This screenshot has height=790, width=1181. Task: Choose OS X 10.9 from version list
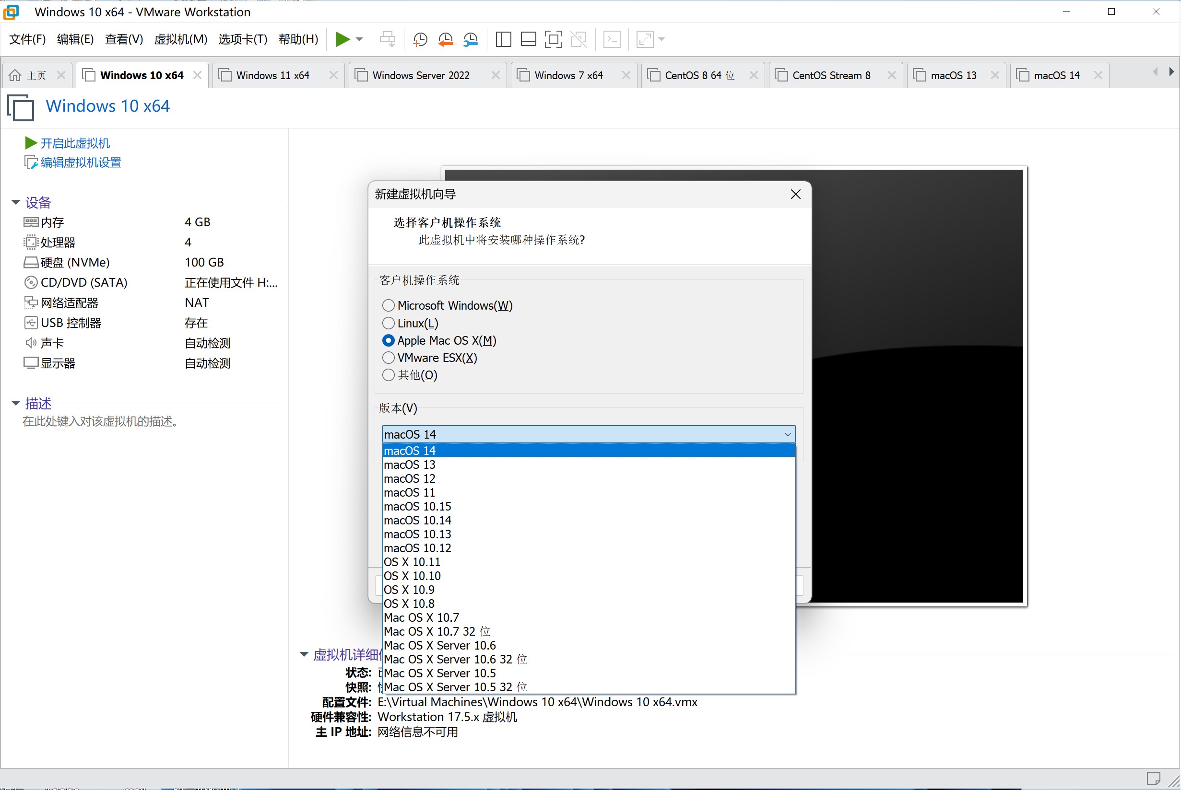coord(589,590)
